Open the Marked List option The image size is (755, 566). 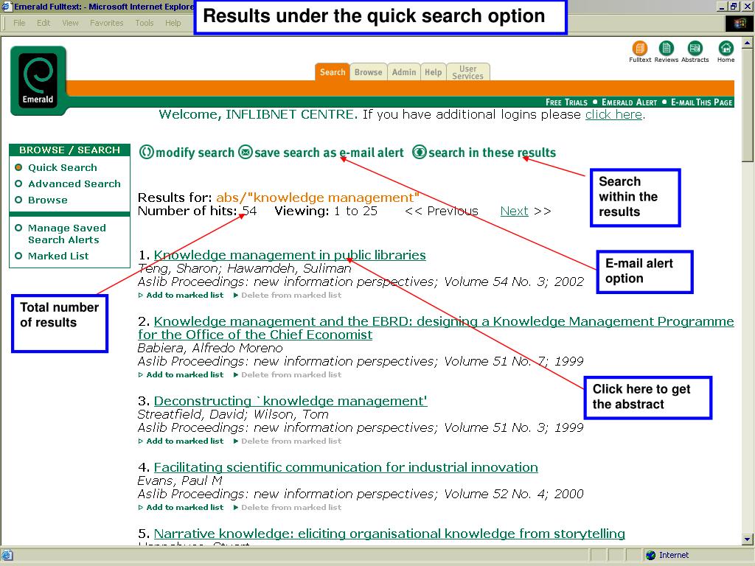click(x=52, y=256)
